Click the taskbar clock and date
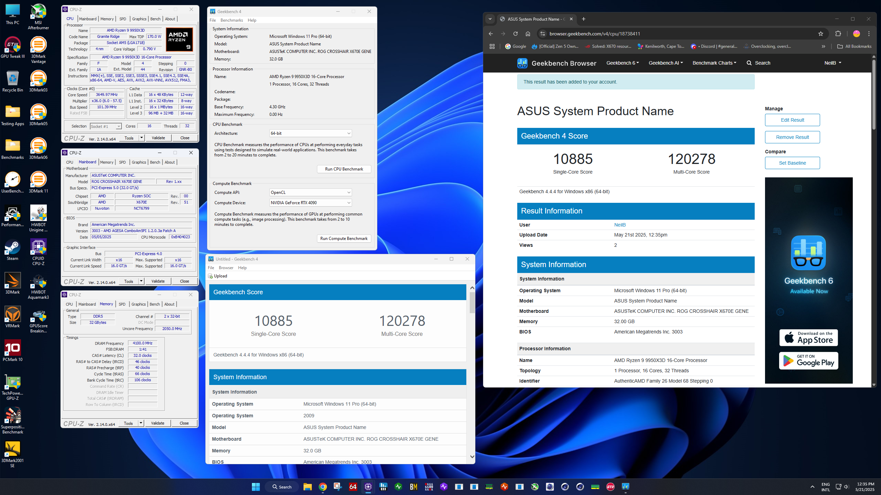 click(865, 486)
